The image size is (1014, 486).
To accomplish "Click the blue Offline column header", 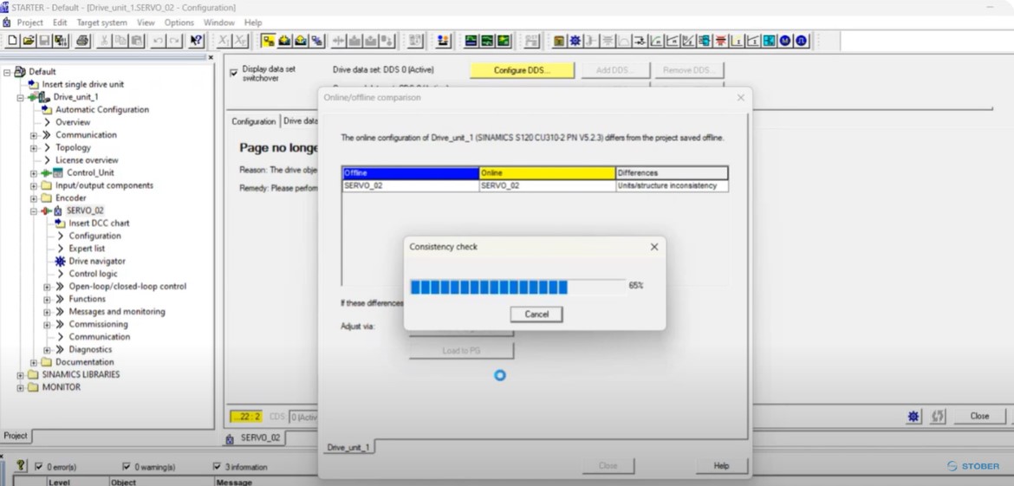I will [x=411, y=172].
